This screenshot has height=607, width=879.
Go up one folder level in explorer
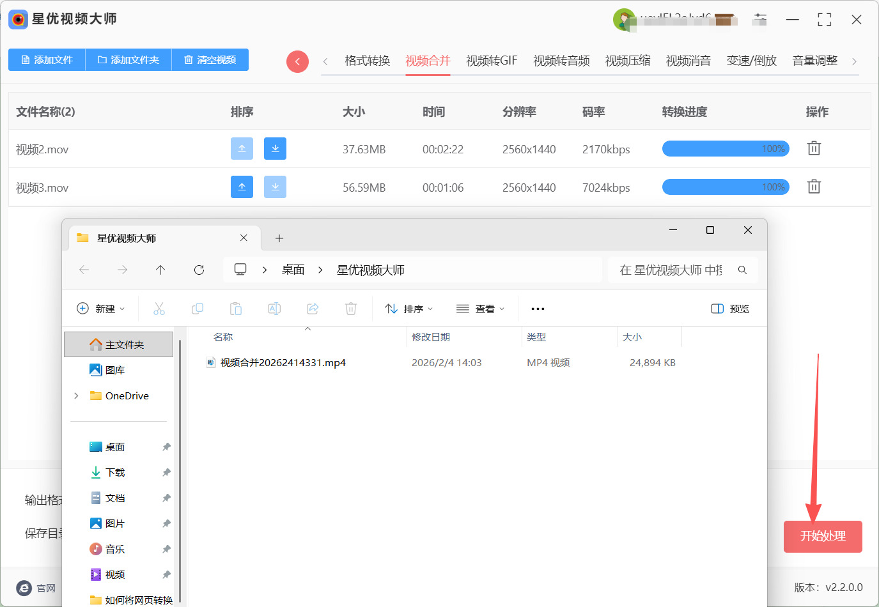point(160,270)
